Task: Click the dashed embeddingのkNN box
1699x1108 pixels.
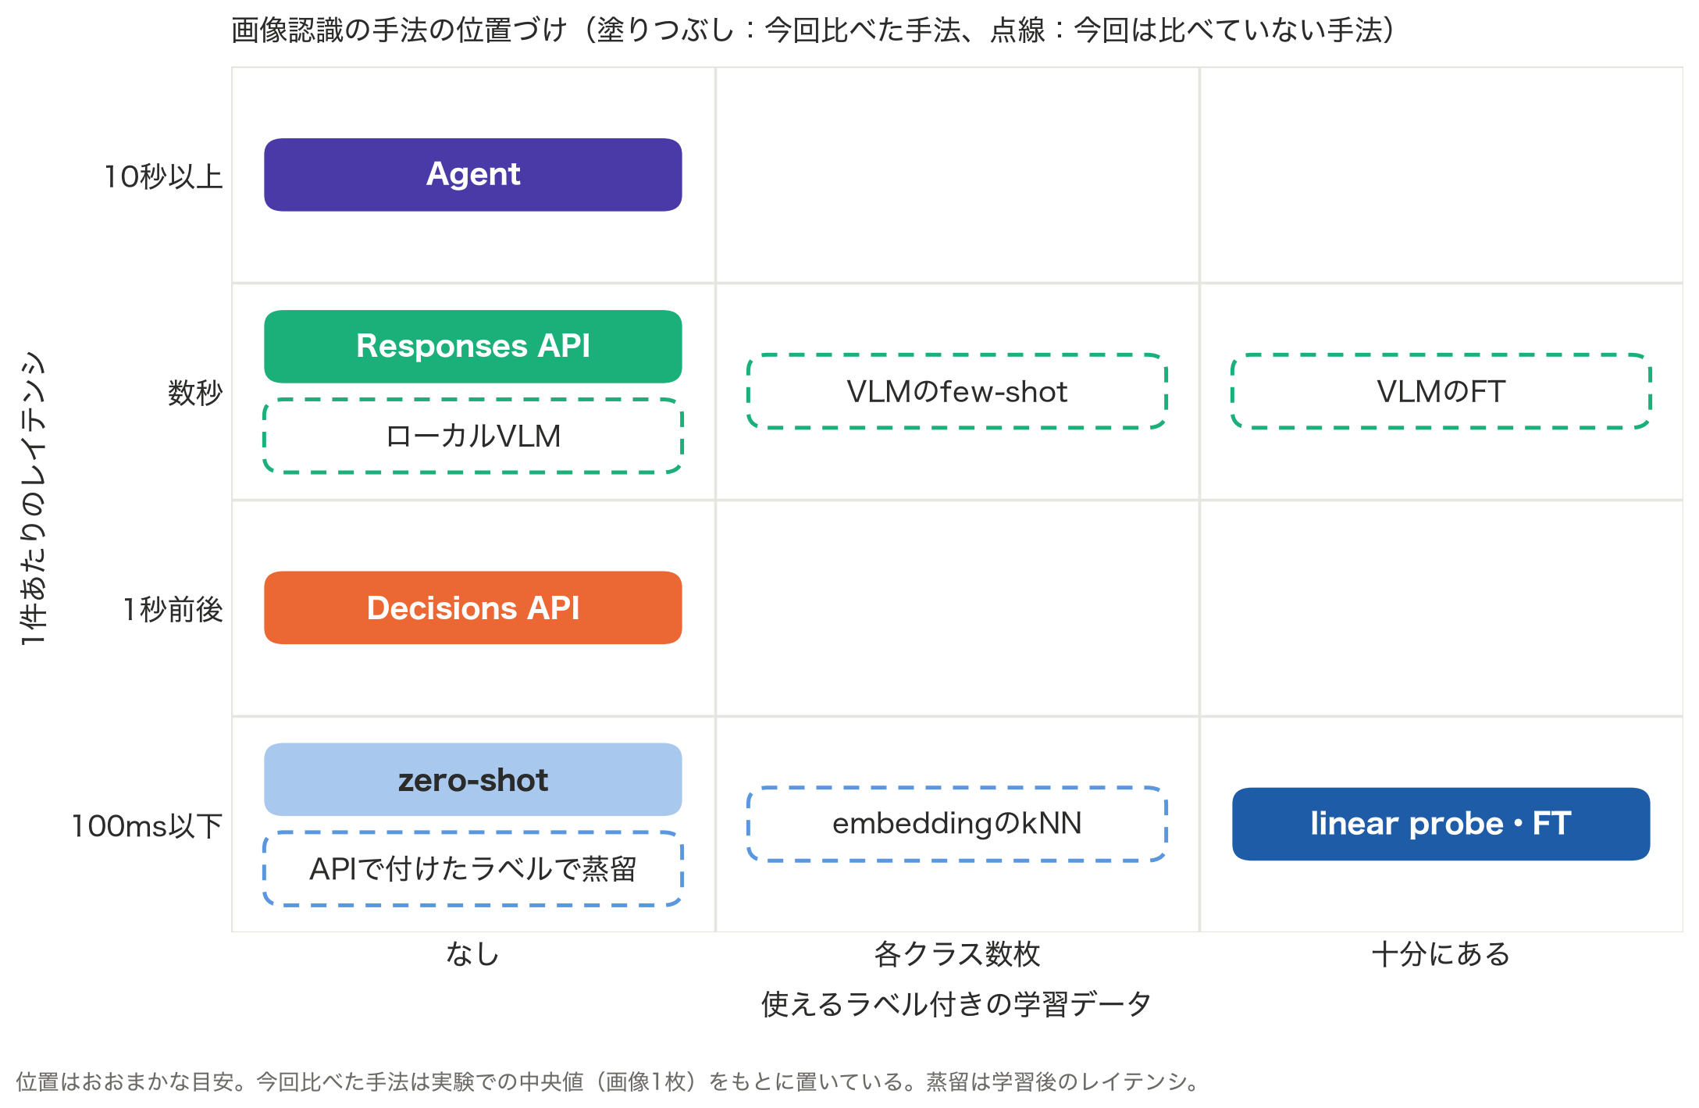Action: pos(956,824)
